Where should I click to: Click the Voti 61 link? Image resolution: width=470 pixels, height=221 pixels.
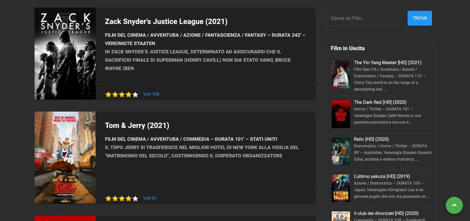(150, 198)
